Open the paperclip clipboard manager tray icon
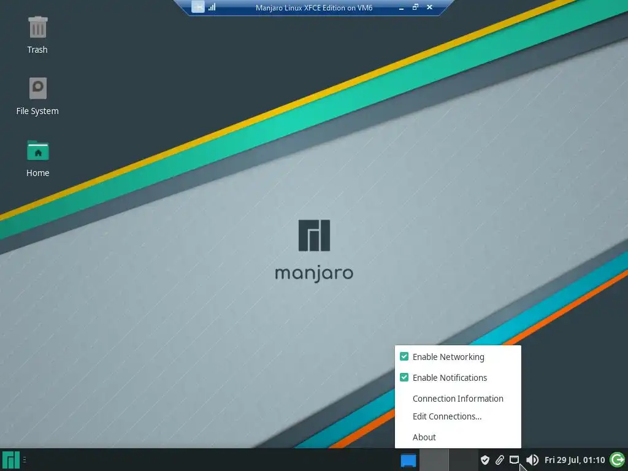The width and height of the screenshot is (628, 471). pyautogui.click(x=499, y=460)
